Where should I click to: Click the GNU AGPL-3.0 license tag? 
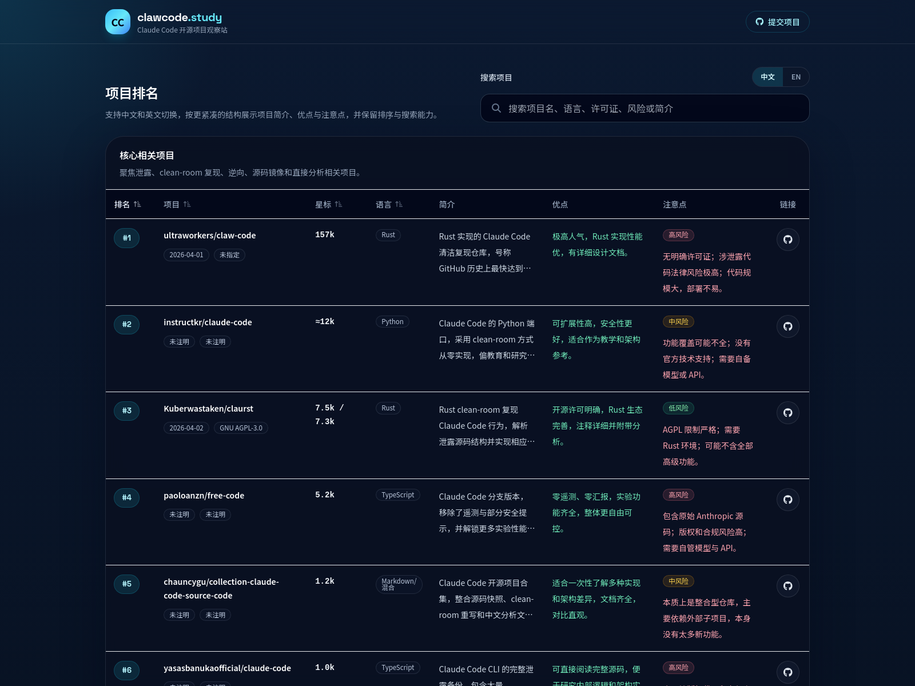coord(241,428)
